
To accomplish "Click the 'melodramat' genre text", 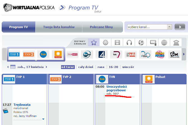I will pos(21,108).
